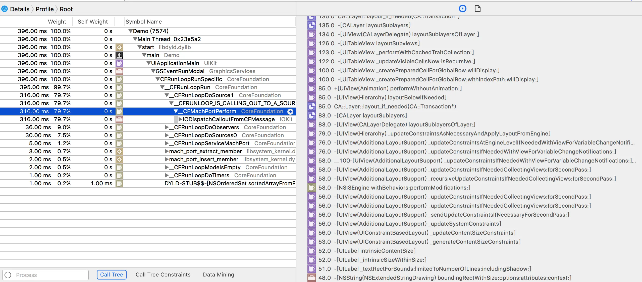Screen dimensions: 642x282
Task: Open Call Tree Constraints options
Action: coord(163,275)
